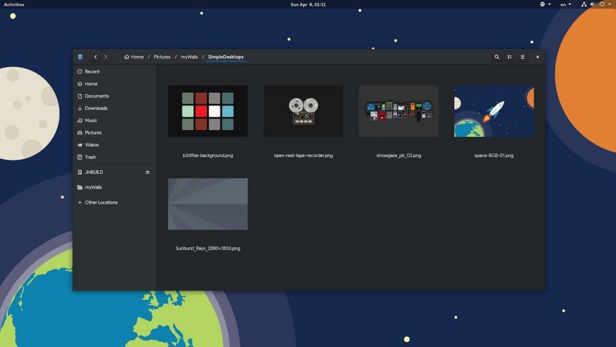Open the search icon in Files header
The image size is (616, 347).
tap(496, 57)
